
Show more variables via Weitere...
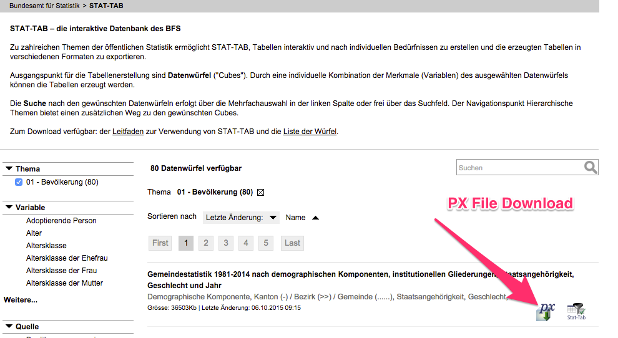click(21, 300)
